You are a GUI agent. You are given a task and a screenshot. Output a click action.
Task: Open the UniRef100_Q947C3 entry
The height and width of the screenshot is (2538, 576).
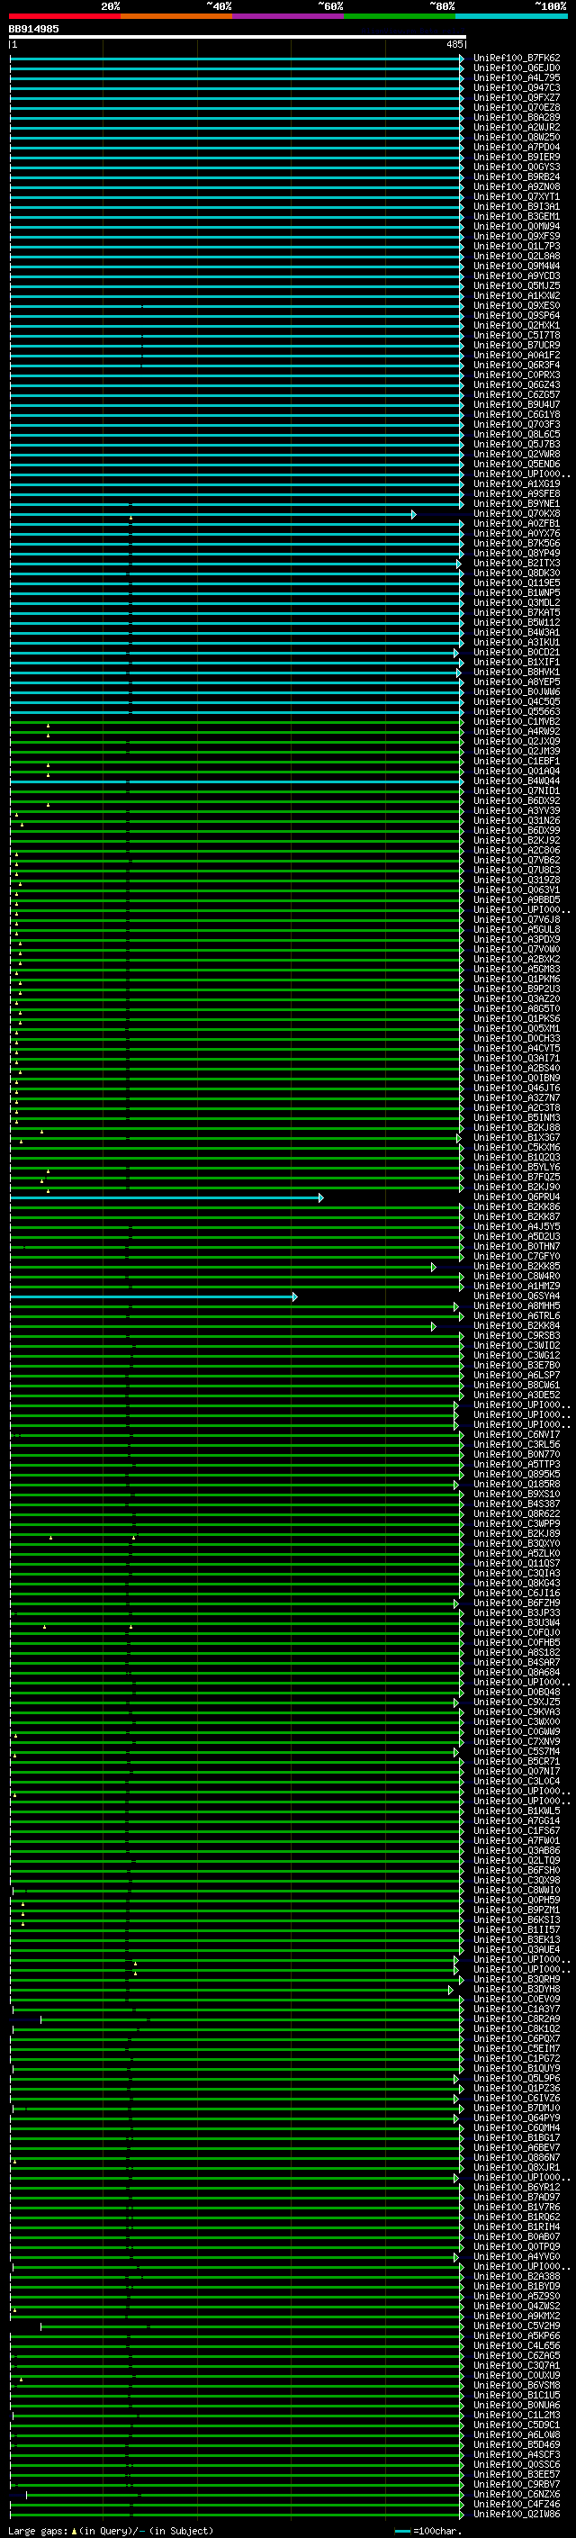click(517, 87)
